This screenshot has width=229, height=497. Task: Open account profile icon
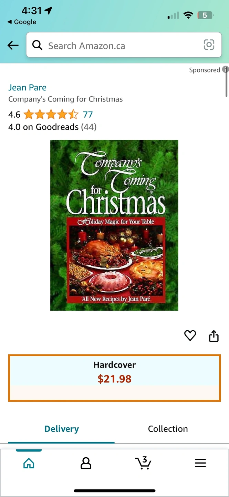tap(86, 463)
